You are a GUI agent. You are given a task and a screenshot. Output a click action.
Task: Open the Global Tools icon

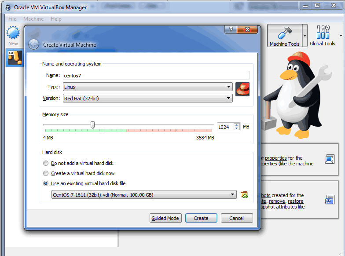[x=323, y=32]
